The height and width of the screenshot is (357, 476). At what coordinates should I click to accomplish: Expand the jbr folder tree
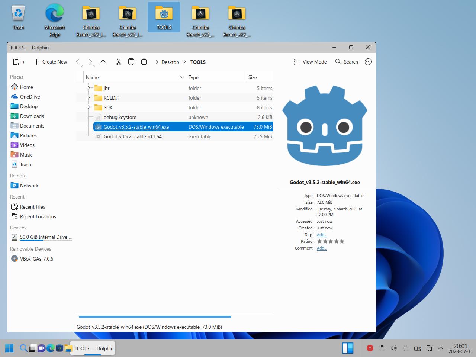(89, 88)
